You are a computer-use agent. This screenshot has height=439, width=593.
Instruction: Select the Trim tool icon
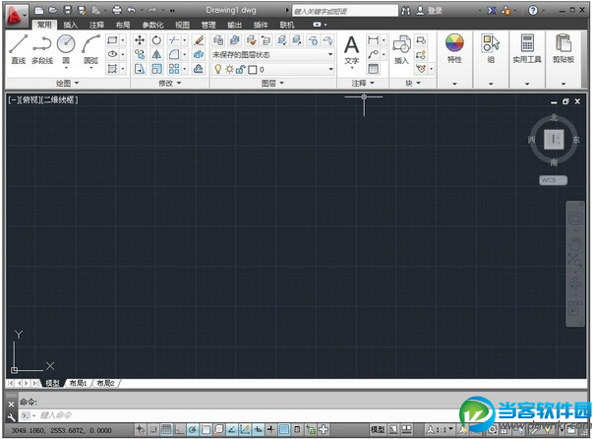pyautogui.click(x=174, y=40)
